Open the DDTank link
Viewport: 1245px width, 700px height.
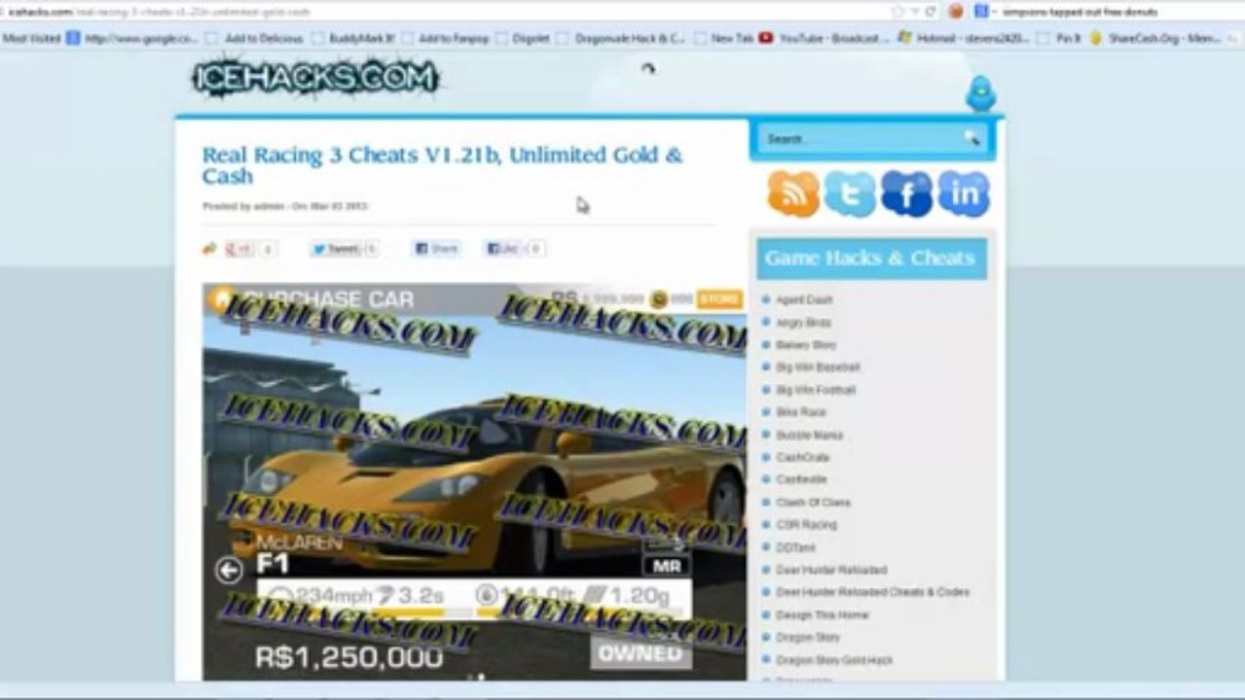795,548
